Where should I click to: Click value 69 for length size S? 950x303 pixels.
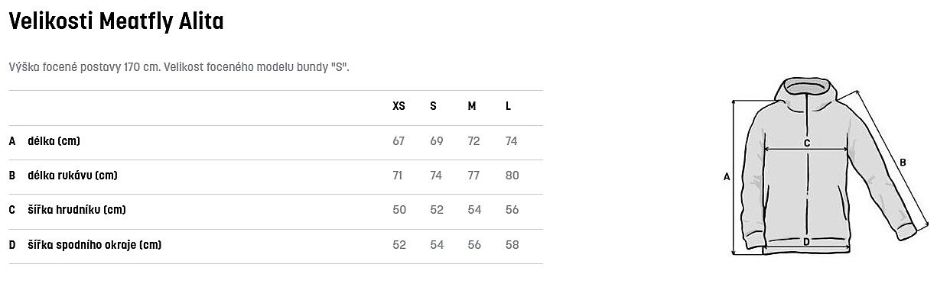tap(437, 141)
